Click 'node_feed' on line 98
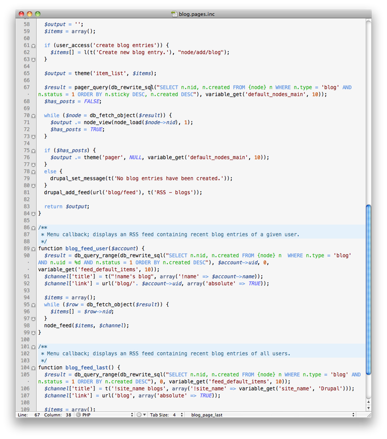The image size is (387, 439). pos(58,325)
